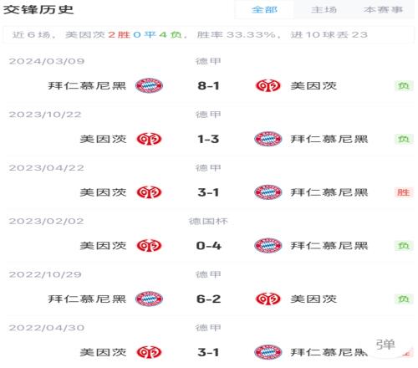Open the 本赛事 tab

tap(383, 10)
